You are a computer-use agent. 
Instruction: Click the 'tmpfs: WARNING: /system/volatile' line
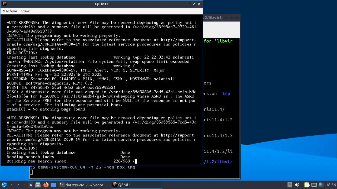pos(98,61)
